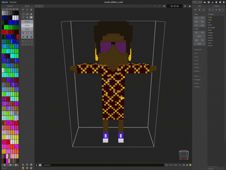Image resolution: width=226 pixels, height=170 pixels.
Task: Select the star favorite brush icon
Action: (31, 14)
